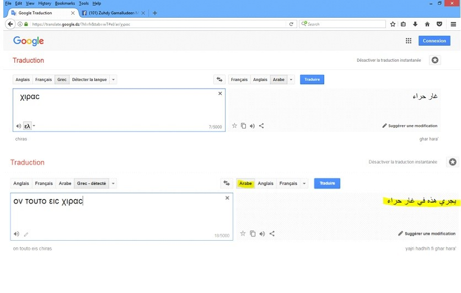Image resolution: width=461 pixels, height=293 pixels.
Task: Share the lower translation
Action: click(272, 234)
